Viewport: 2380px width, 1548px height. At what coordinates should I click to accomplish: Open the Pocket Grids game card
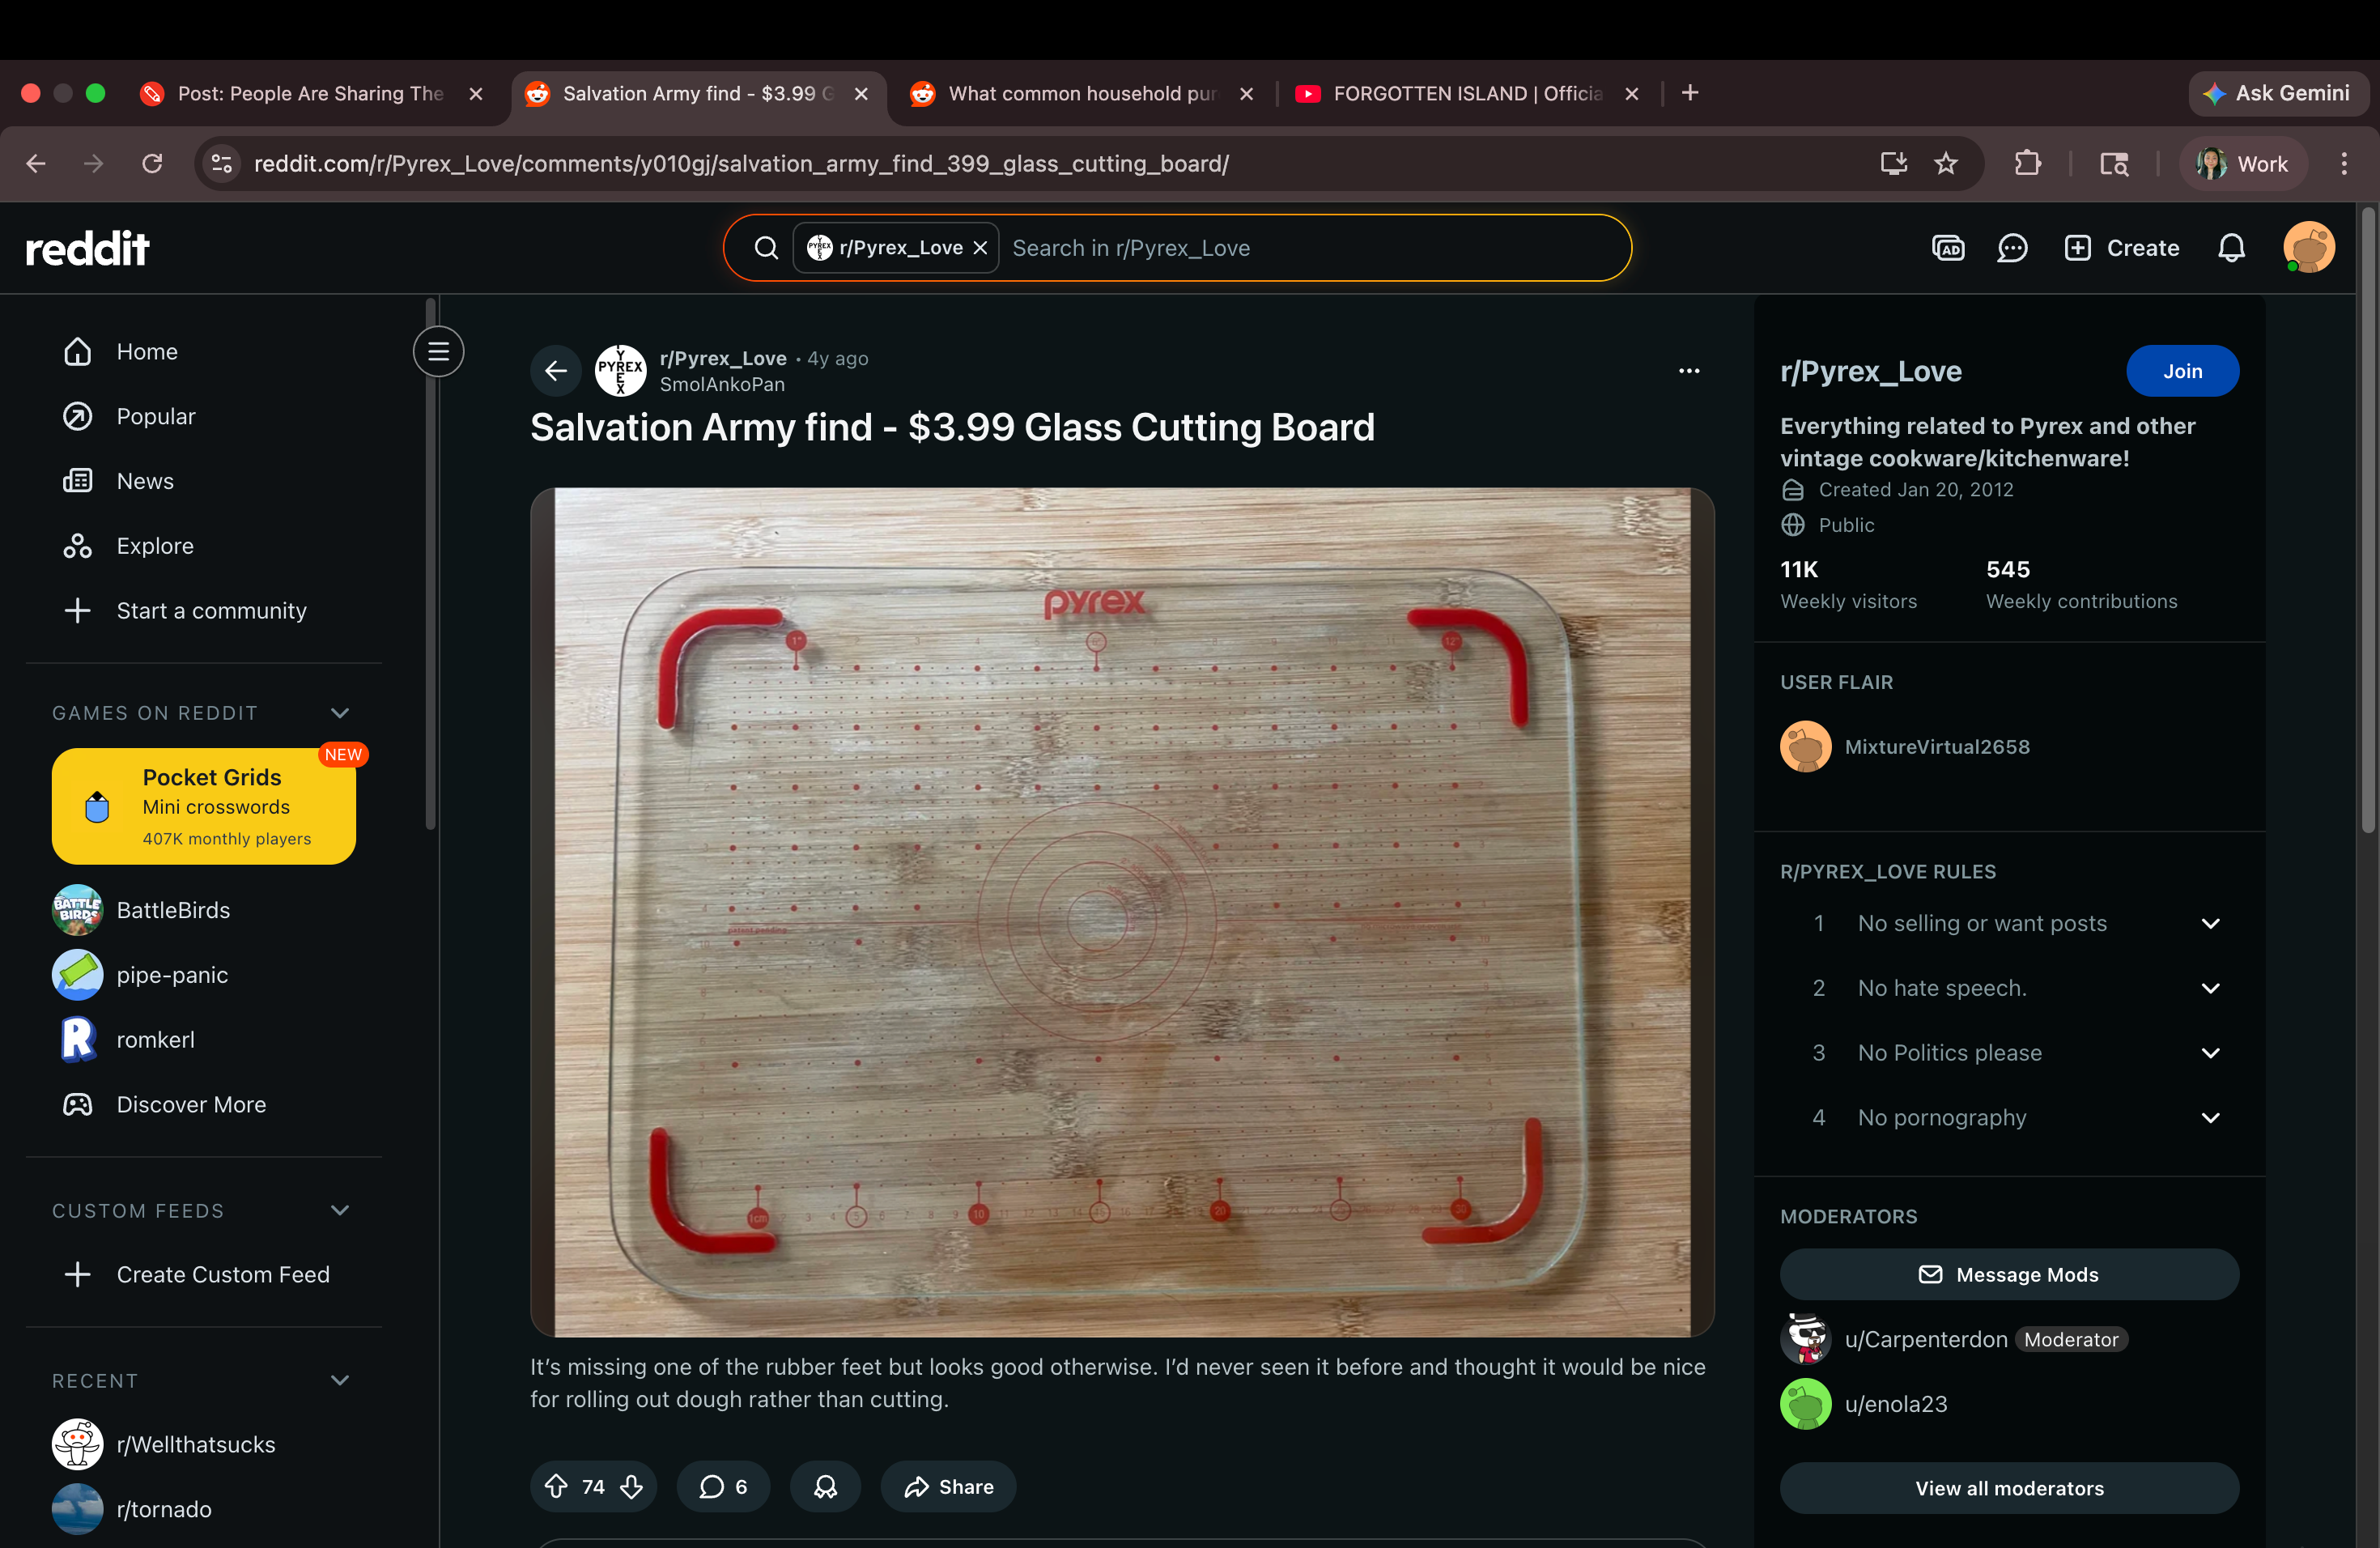tap(204, 806)
